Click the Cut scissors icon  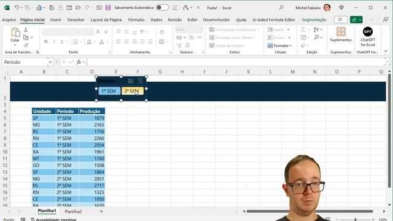(26, 30)
